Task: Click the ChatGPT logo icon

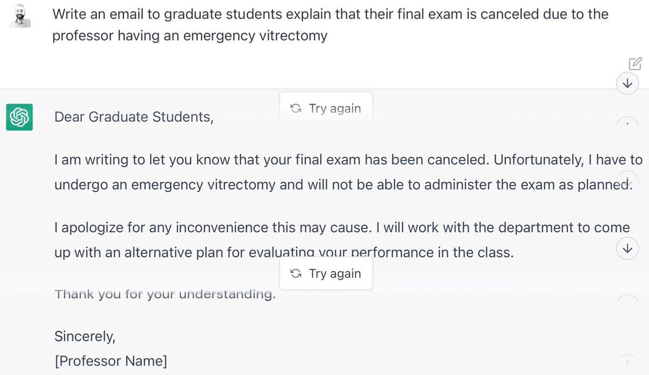Action: (19, 117)
